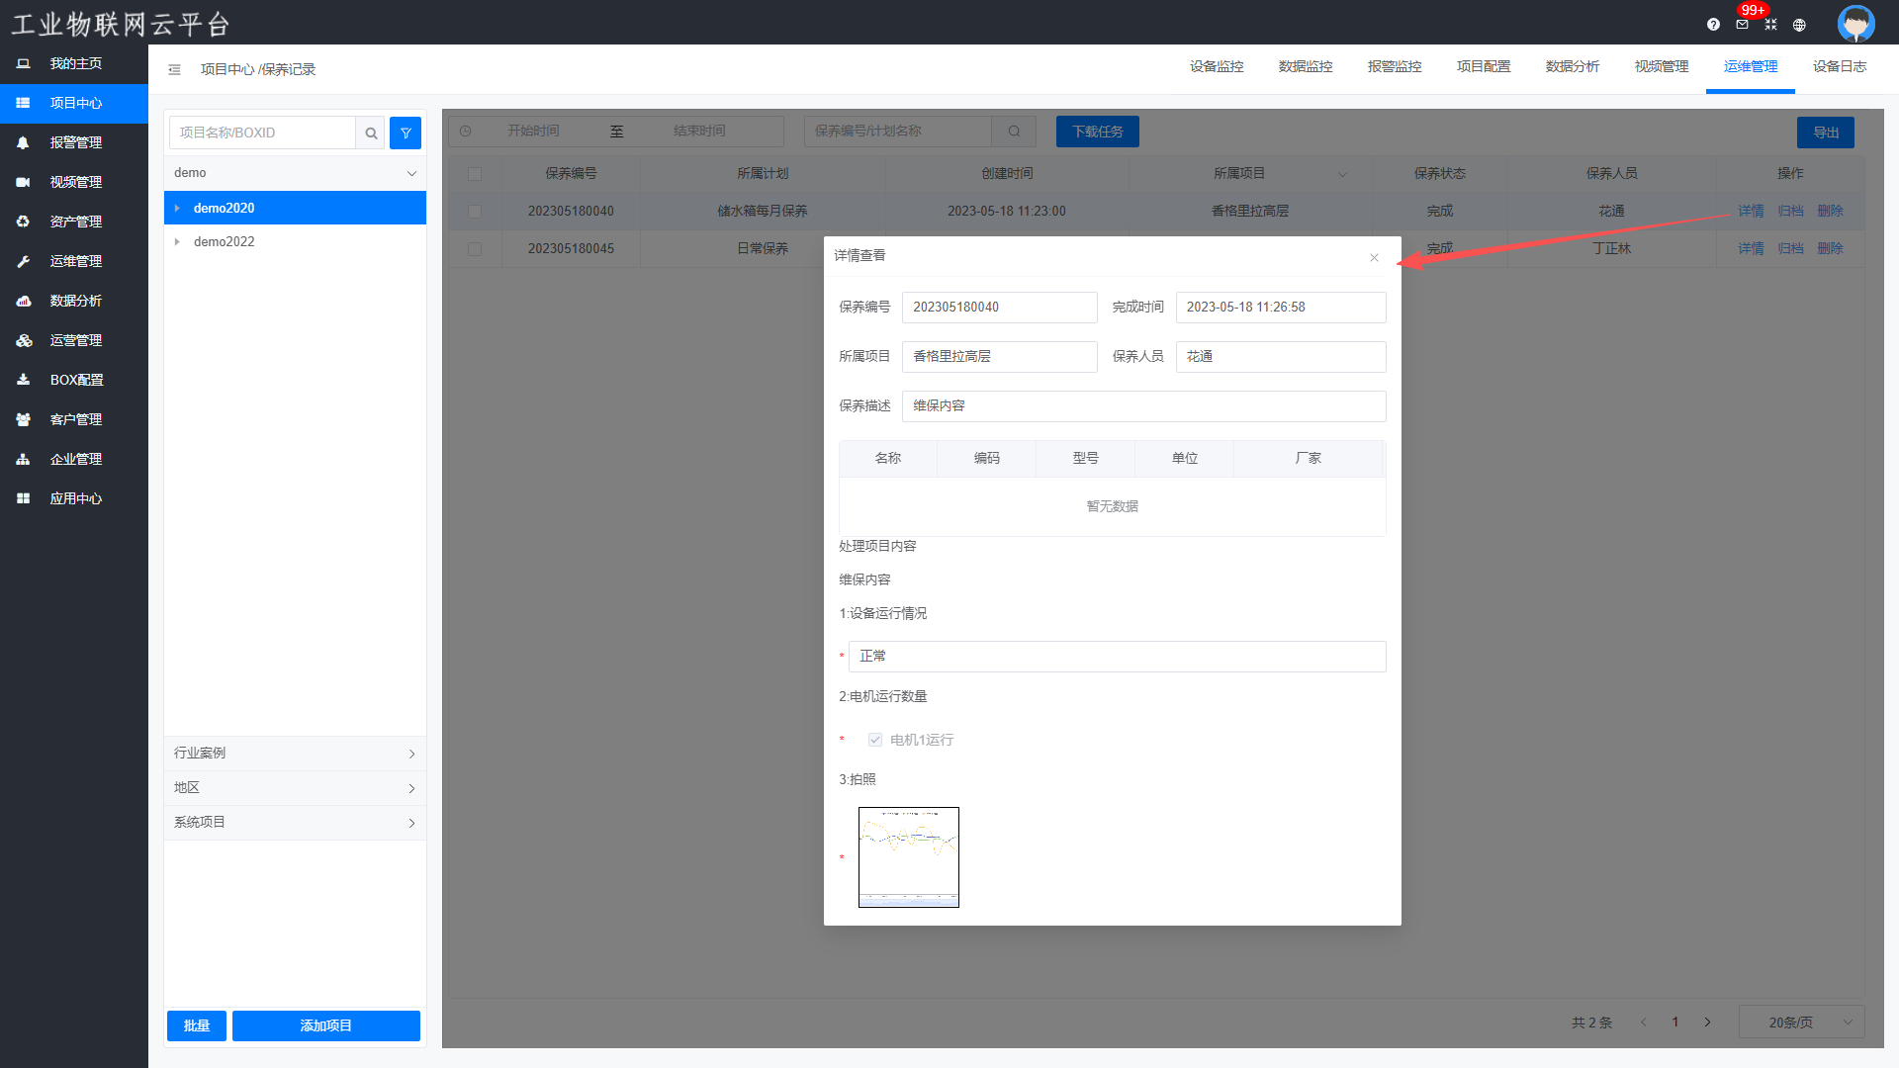
Task: Select the row checkbox for 202305180040
Action: point(475,211)
